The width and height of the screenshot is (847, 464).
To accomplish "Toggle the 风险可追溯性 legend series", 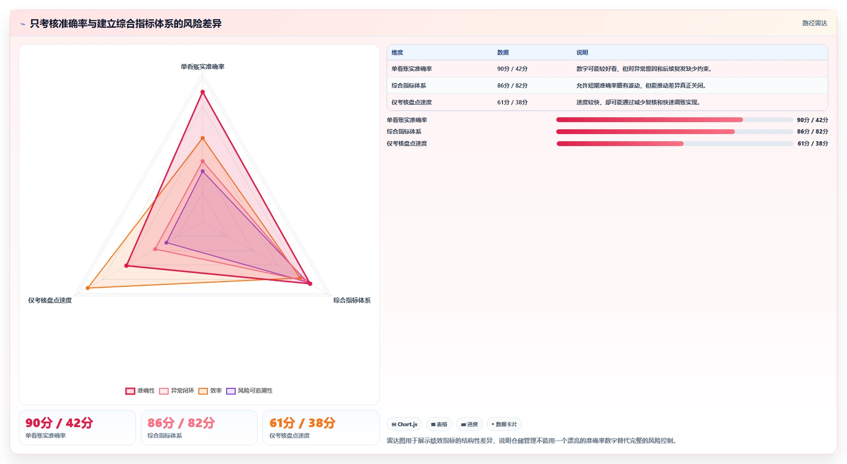I will [249, 391].
